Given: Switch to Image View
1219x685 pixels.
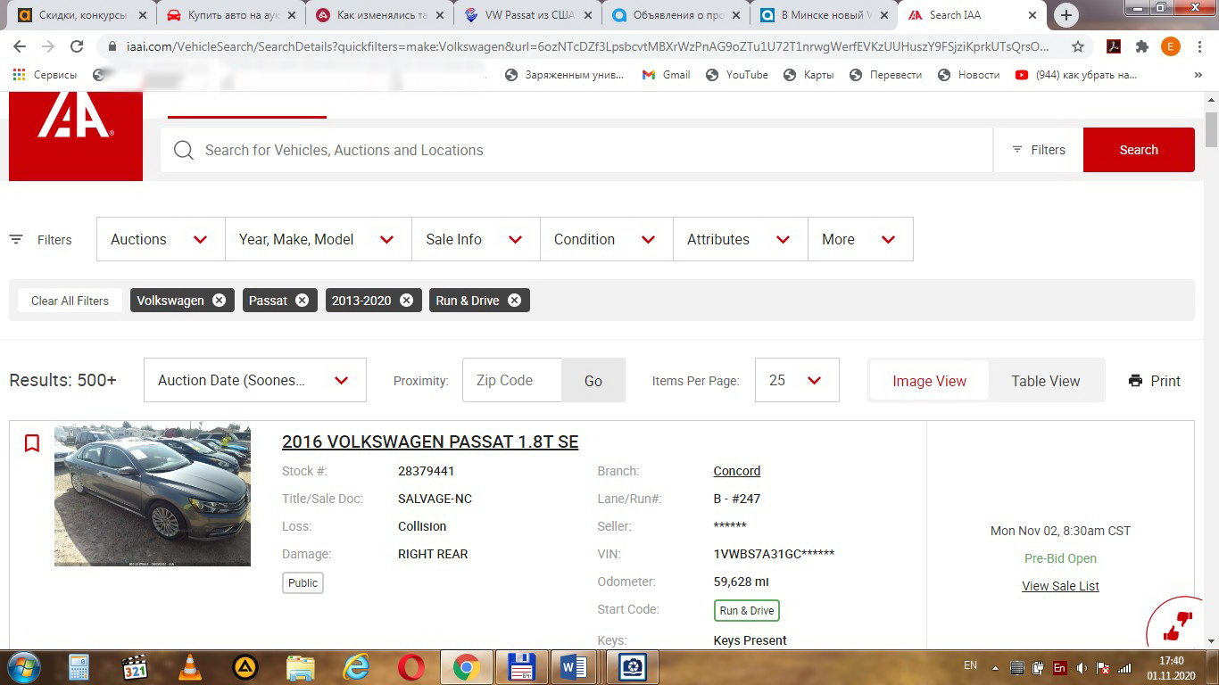Looking at the screenshot, I should pos(929,381).
